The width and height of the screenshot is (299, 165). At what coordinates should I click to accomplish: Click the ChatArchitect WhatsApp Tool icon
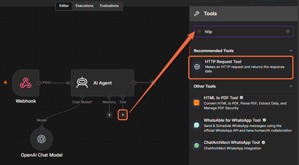pos(197,145)
